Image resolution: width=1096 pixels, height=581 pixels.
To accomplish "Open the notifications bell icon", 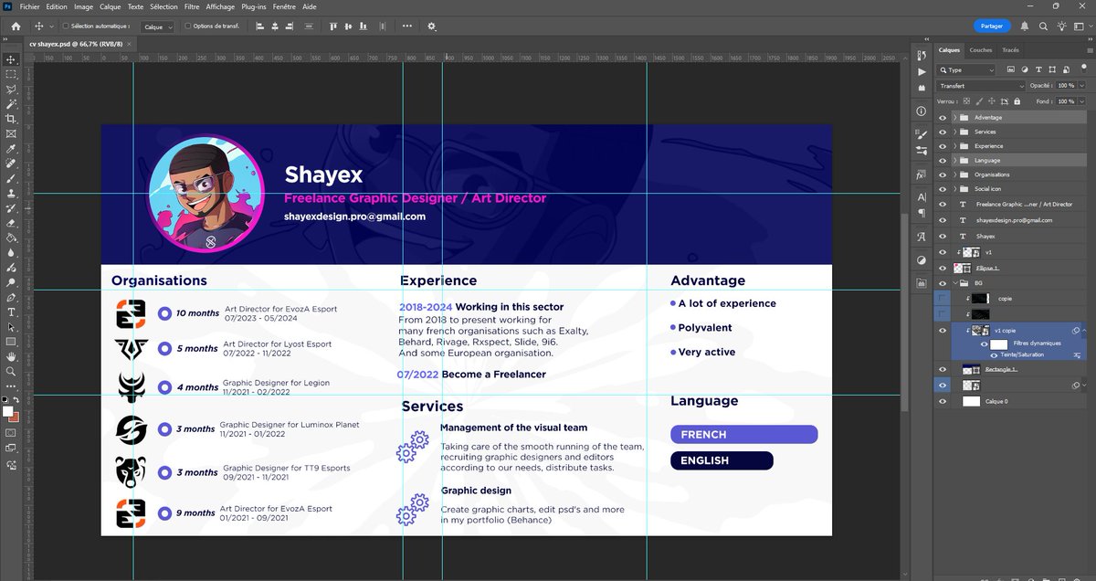I will pos(1025,26).
